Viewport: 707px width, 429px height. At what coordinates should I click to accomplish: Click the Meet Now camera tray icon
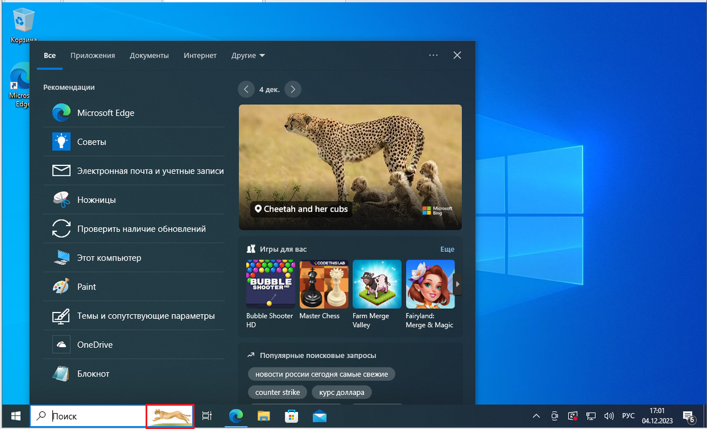554,416
